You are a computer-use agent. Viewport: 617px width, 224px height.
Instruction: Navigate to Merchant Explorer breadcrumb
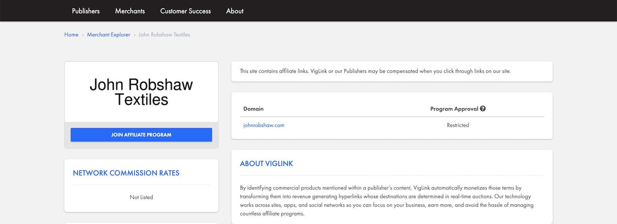(109, 35)
